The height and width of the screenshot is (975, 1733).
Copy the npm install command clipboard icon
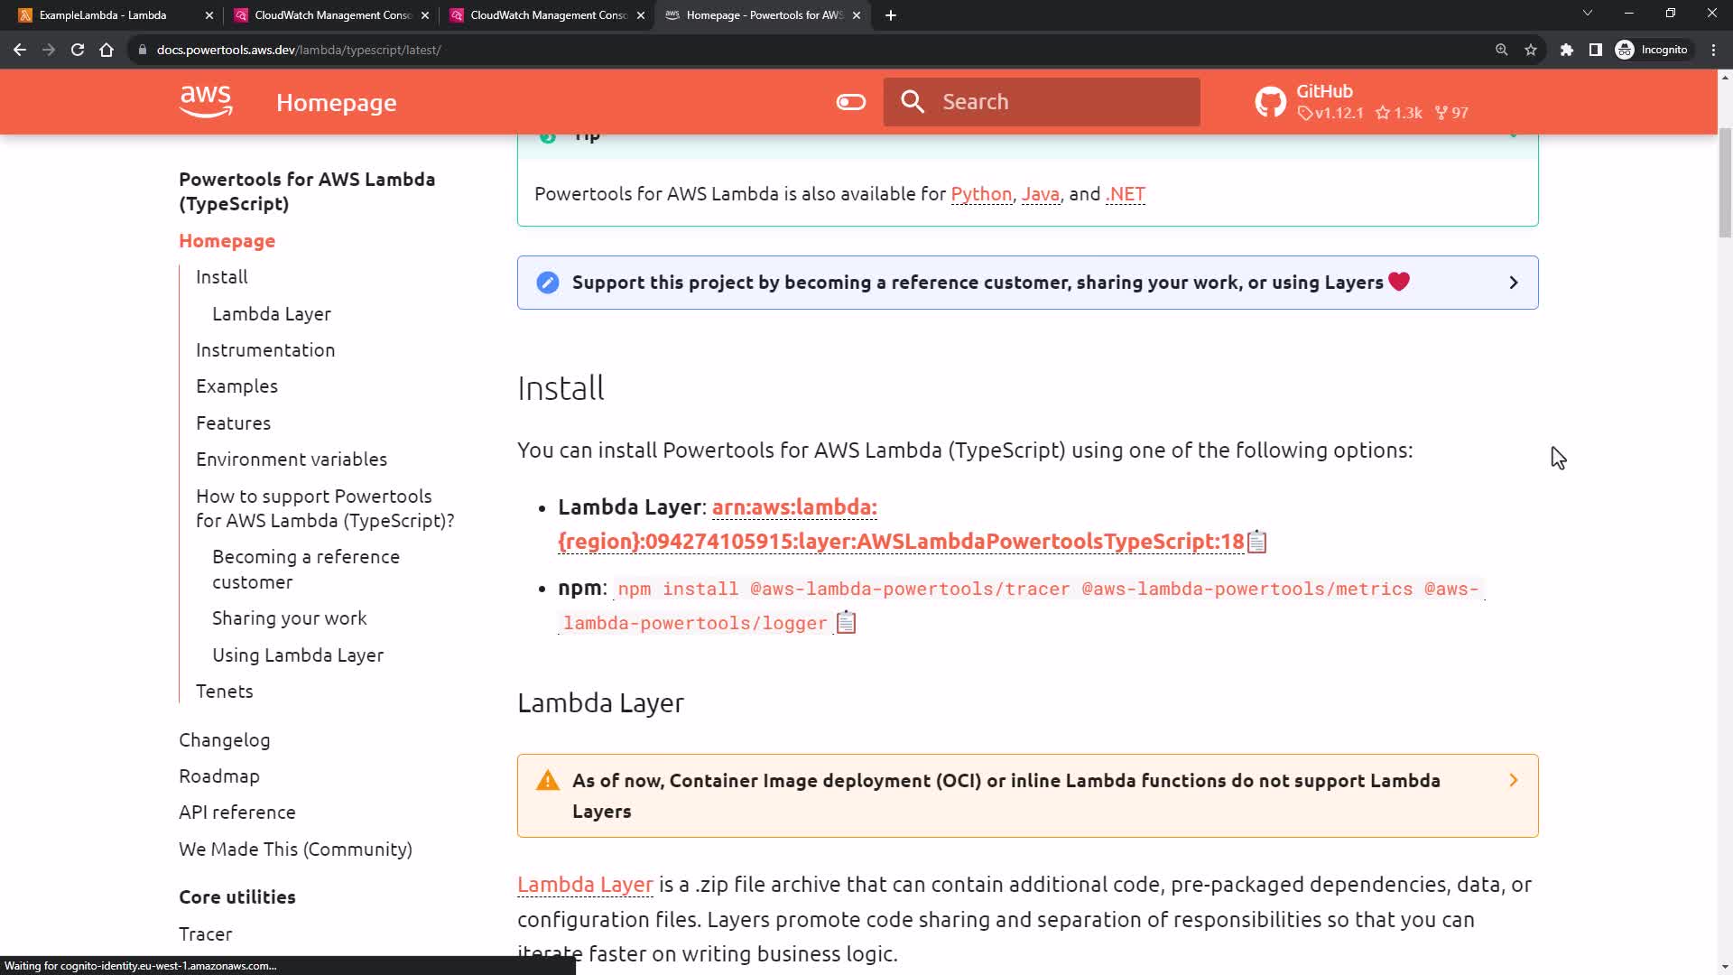pos(846,623)
